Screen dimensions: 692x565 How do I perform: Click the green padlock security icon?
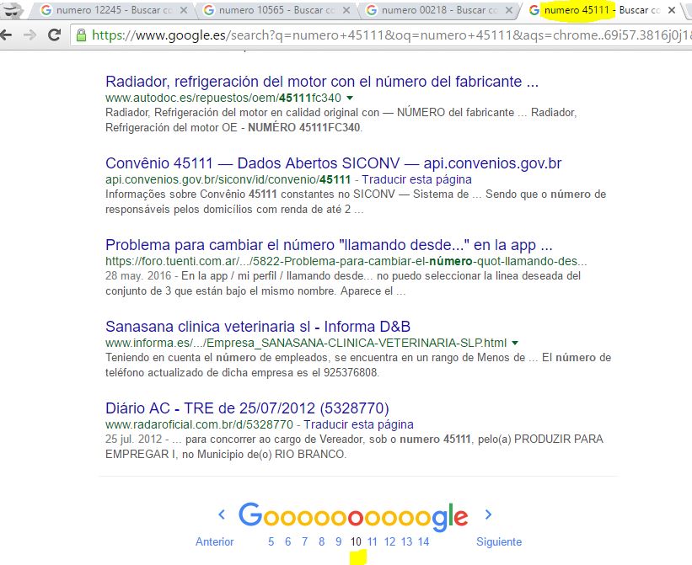click(81, 35)
